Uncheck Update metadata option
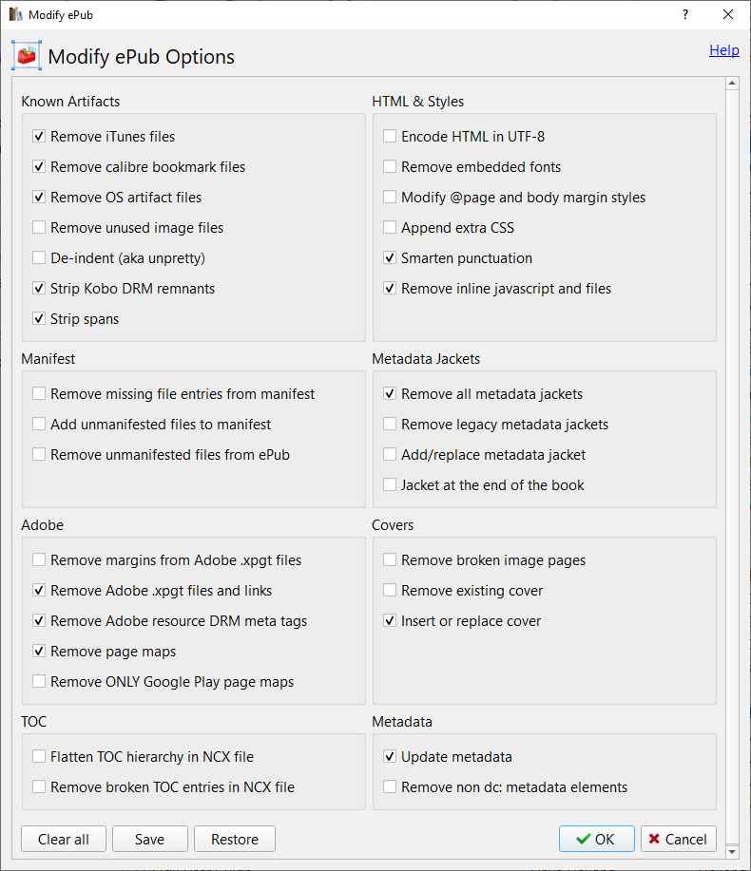 point(390,757)
